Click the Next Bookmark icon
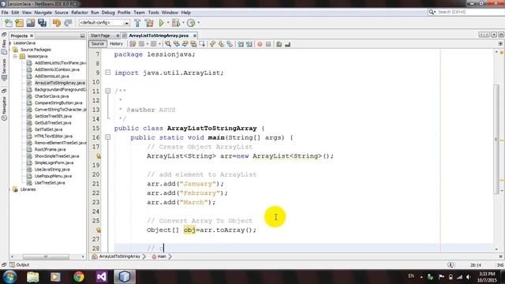 [x=221, y=44]
